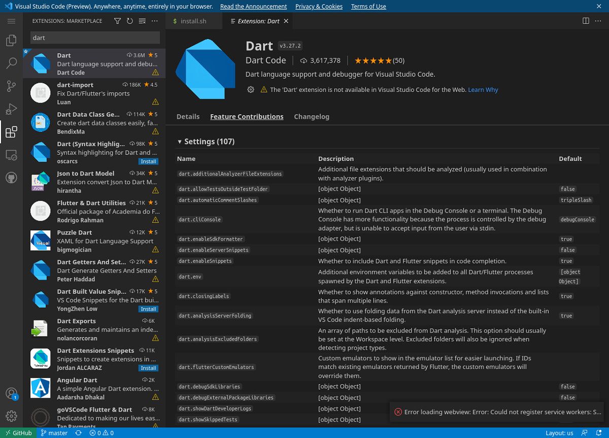Open the Source Control view
Image resolution: width=609 pixels, height=438 pixels.
click(11, 86)
